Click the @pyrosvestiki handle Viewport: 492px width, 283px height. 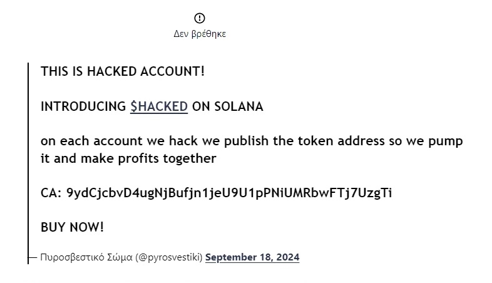click(x=168, y=257)
